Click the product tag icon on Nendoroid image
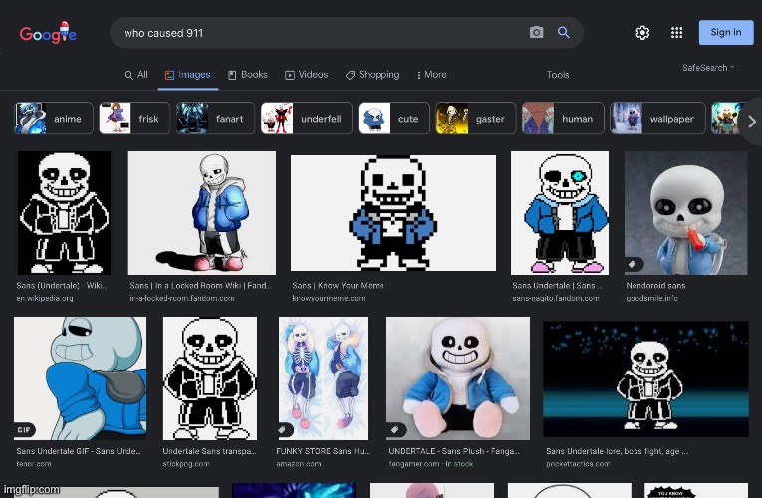The width and height of the screenshot is (762, 498). (x=633, y=264)
